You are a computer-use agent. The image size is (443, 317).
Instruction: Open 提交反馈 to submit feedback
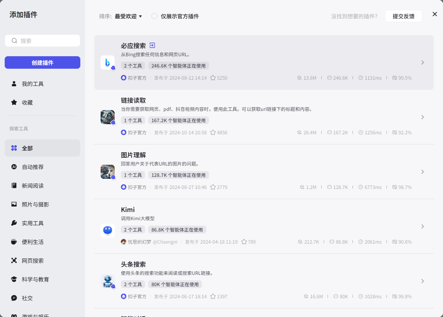click(403, 16)
